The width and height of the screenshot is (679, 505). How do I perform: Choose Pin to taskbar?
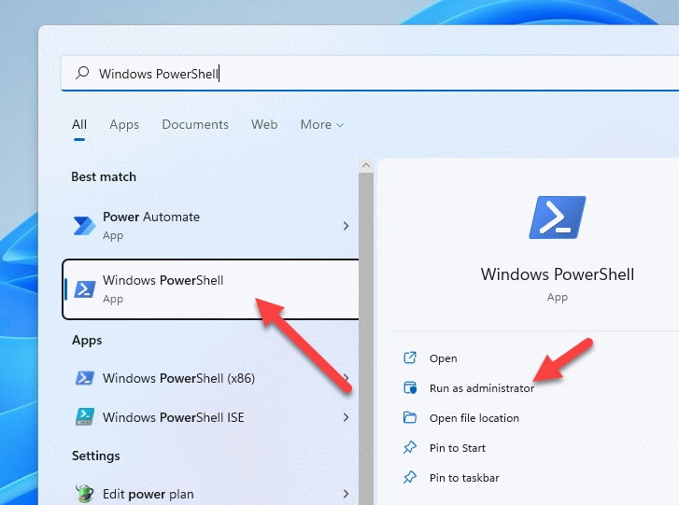464,478
